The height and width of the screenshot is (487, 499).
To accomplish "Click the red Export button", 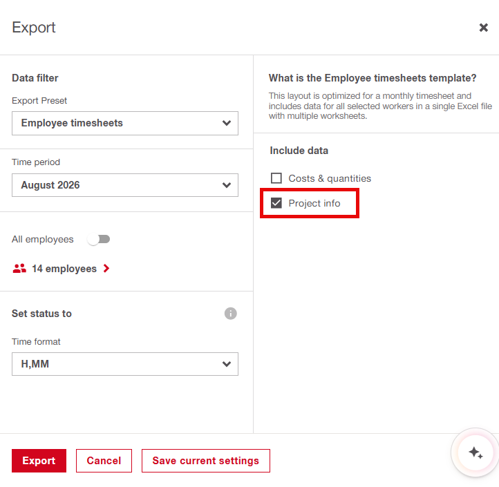I will click(x=39, y=461).
